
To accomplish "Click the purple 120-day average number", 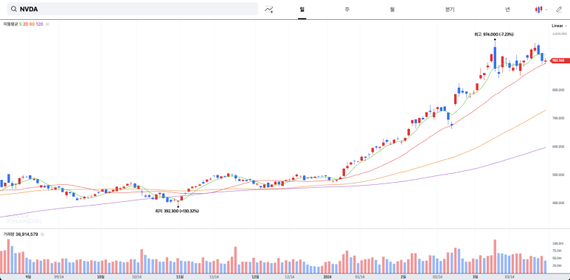I will pyautogui.click(x=39, y=24).
